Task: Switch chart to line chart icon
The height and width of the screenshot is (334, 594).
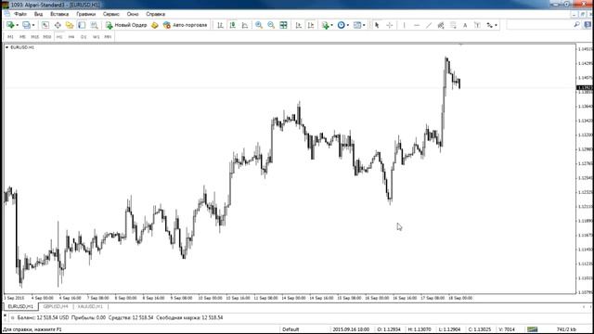Action: pos(245,25)
